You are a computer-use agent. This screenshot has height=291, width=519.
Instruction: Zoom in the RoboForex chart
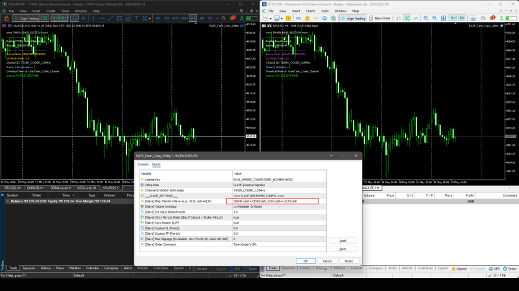tap(426, 18)
